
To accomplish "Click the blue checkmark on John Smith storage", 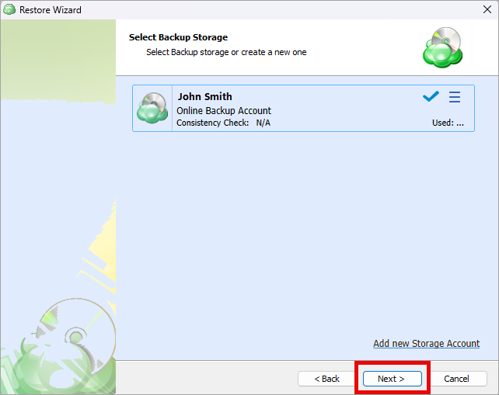I will click(x=431, y=96).
